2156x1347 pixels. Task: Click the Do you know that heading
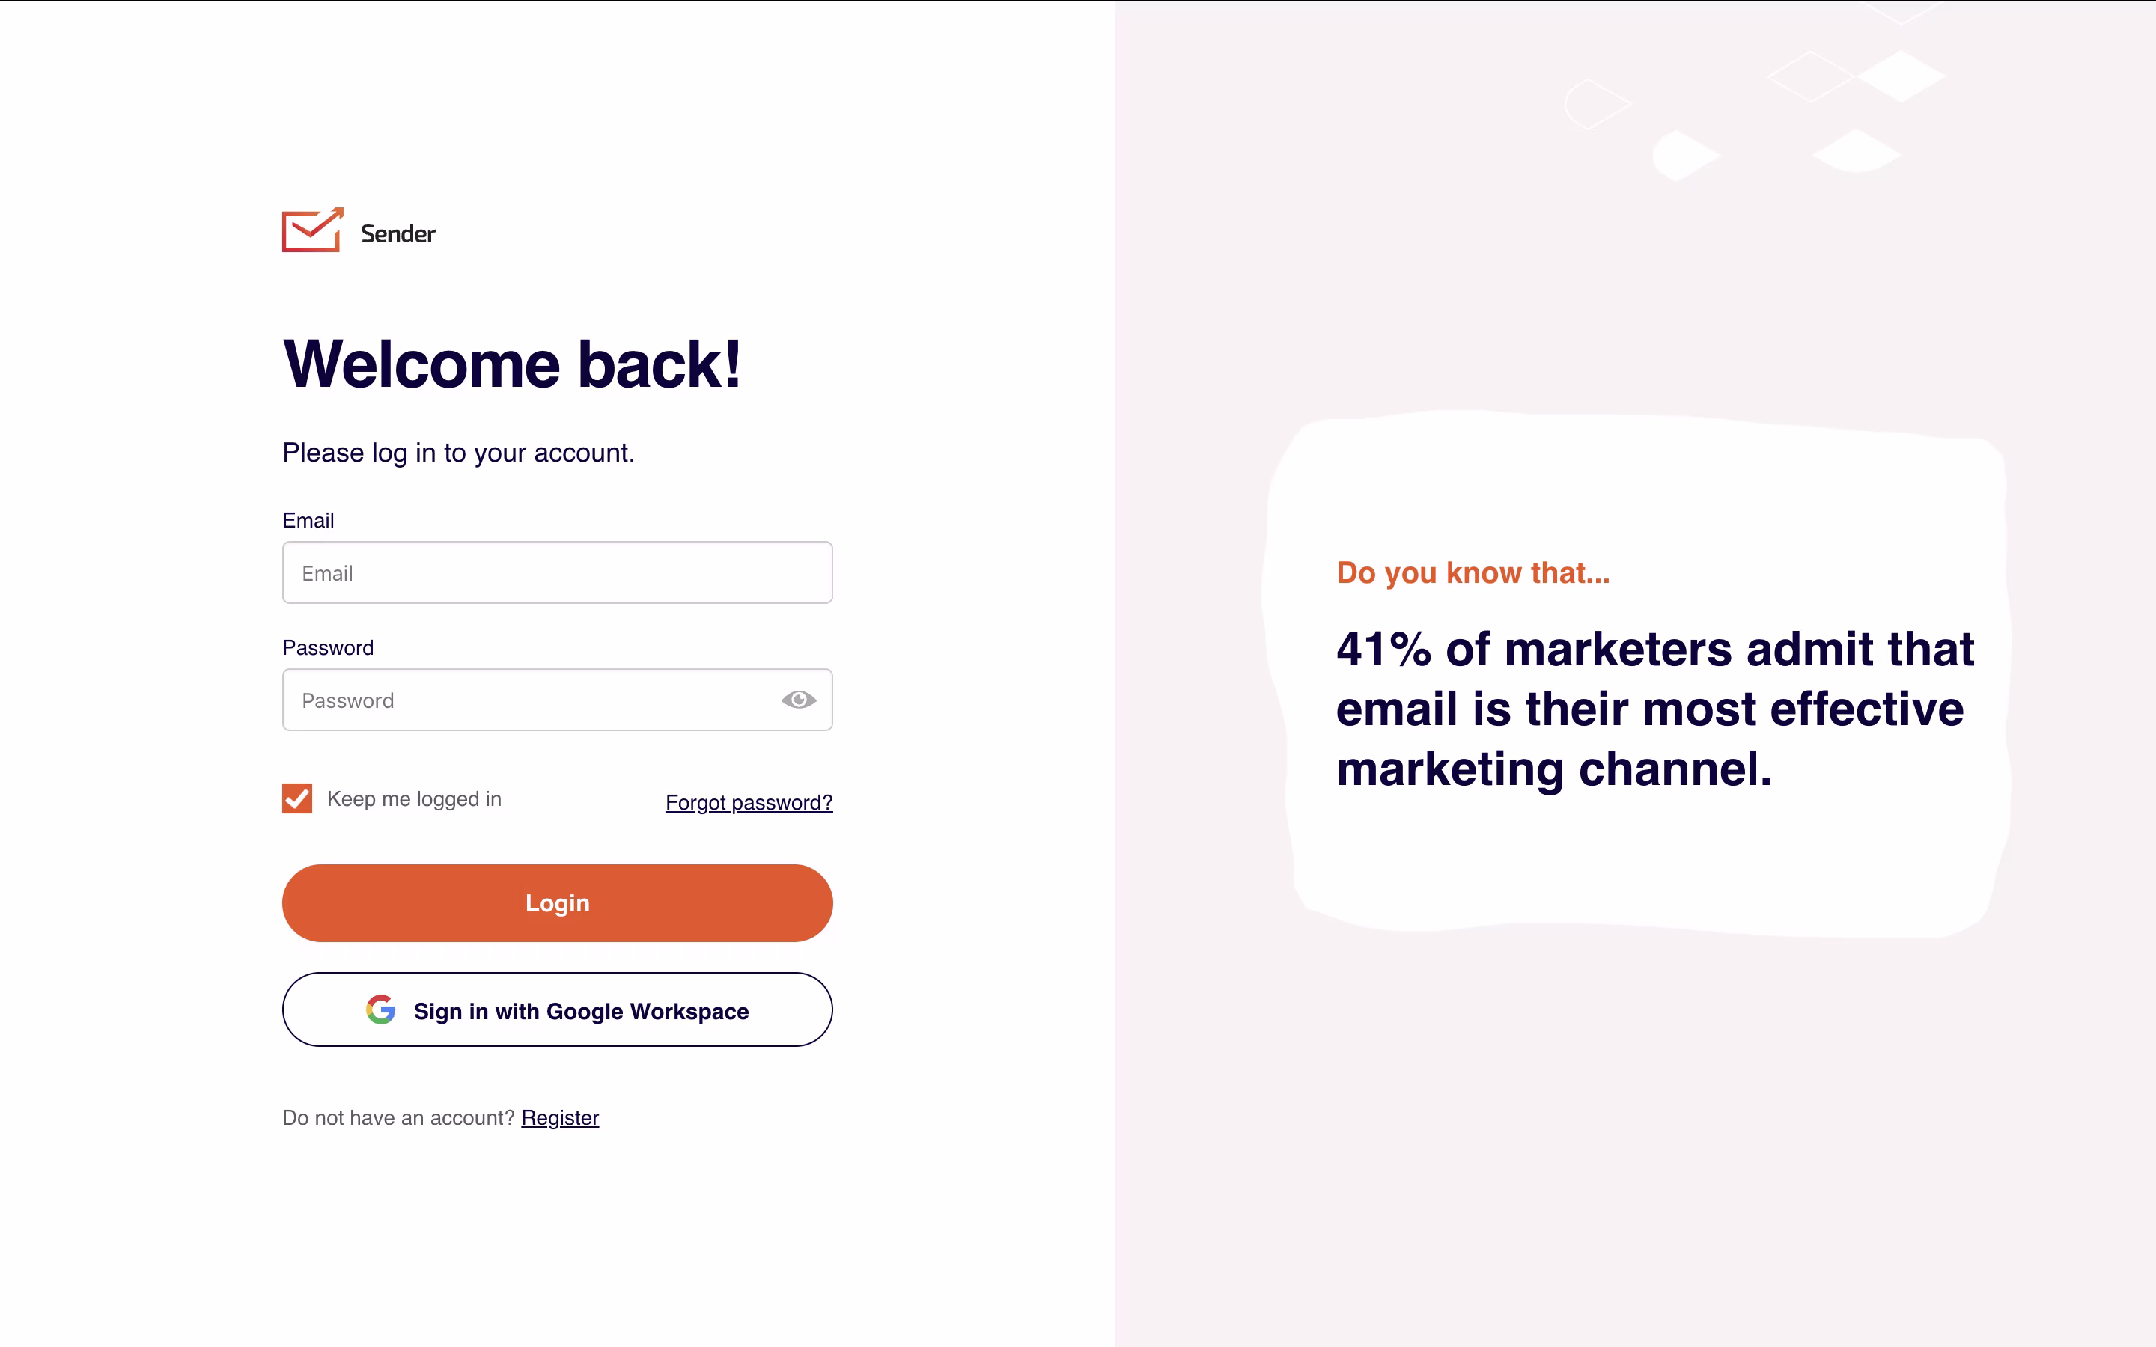[x=1473, y=572]
